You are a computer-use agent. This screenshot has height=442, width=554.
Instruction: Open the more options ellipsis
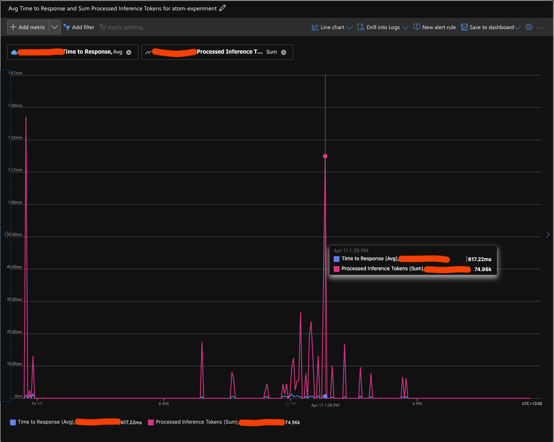click(541, 27)
